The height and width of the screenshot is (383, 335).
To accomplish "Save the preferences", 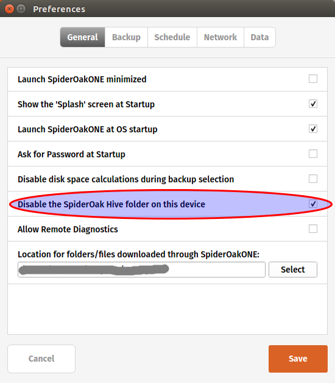I will (298, 359).
